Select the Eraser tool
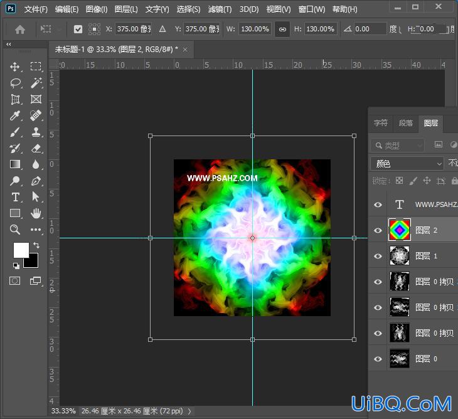Image resolution: width=458 pixels, height=419 pixels. click(x=36, y=148)
